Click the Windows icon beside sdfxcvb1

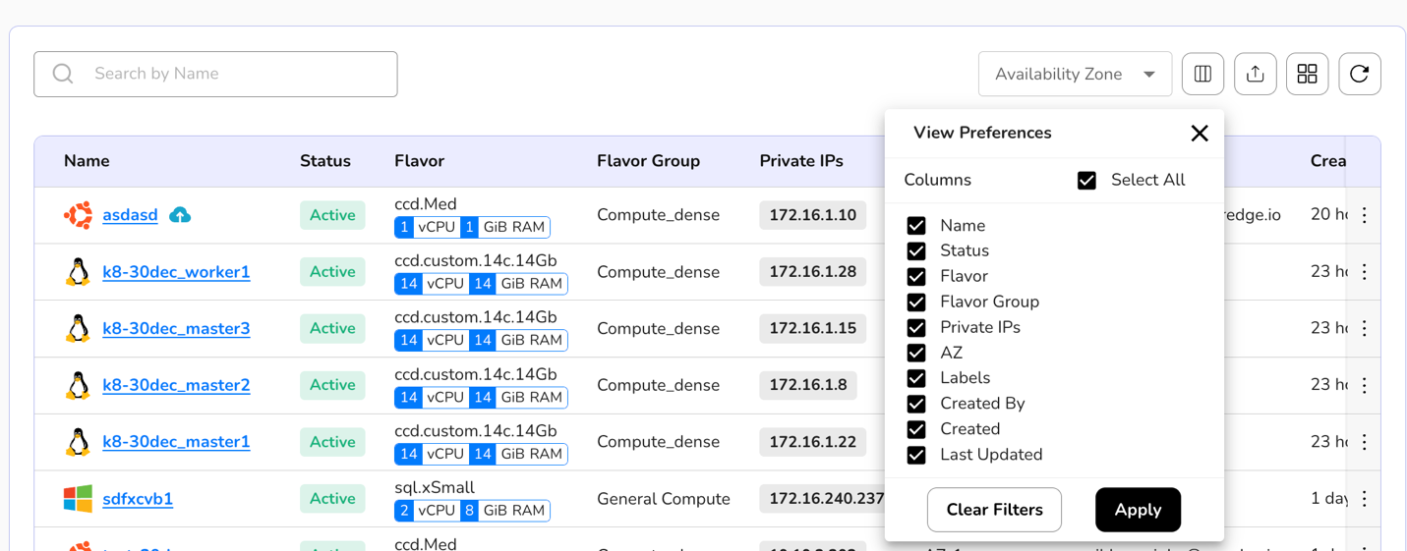coord(78,499)
